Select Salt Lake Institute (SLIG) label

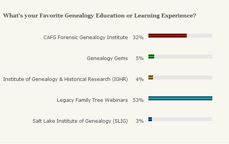click(x=80, y=121)
